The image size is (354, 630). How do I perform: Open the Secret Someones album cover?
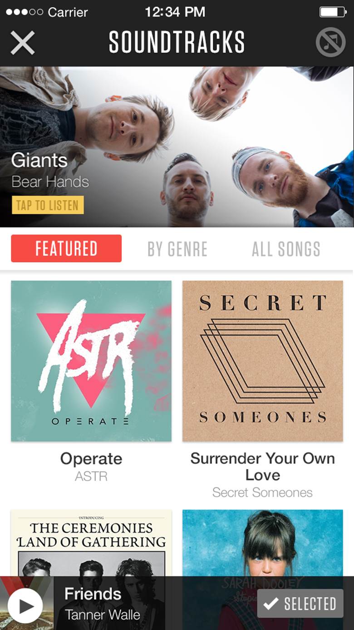(x=263, y=361)
